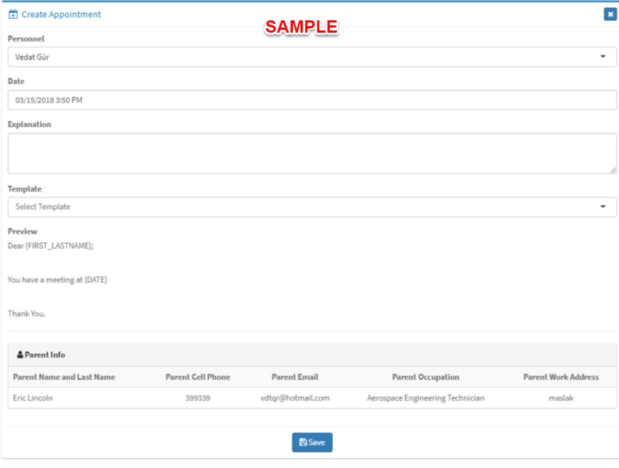This screenshot has width=619, height=468.
Task: Click the Parent Name and Last Name column header
Action: click(x=64, y=377)
